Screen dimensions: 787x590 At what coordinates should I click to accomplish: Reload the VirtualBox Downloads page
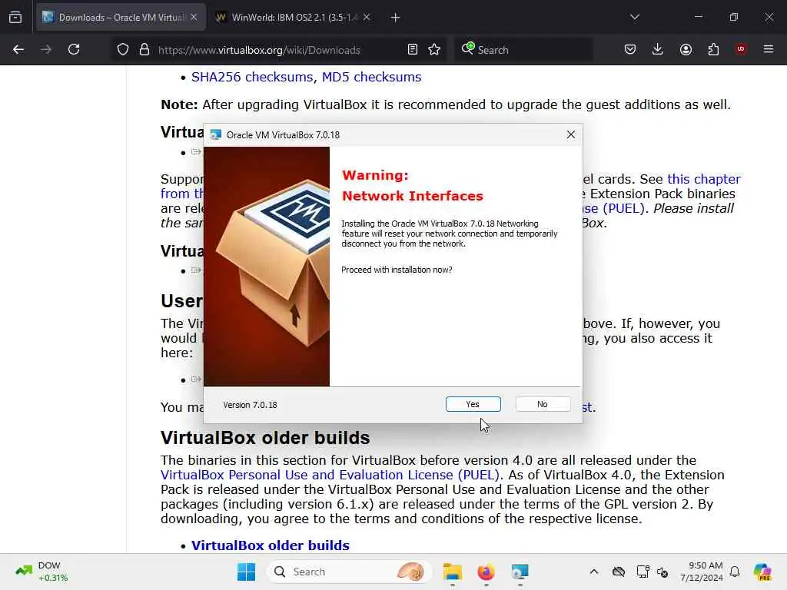74,49
